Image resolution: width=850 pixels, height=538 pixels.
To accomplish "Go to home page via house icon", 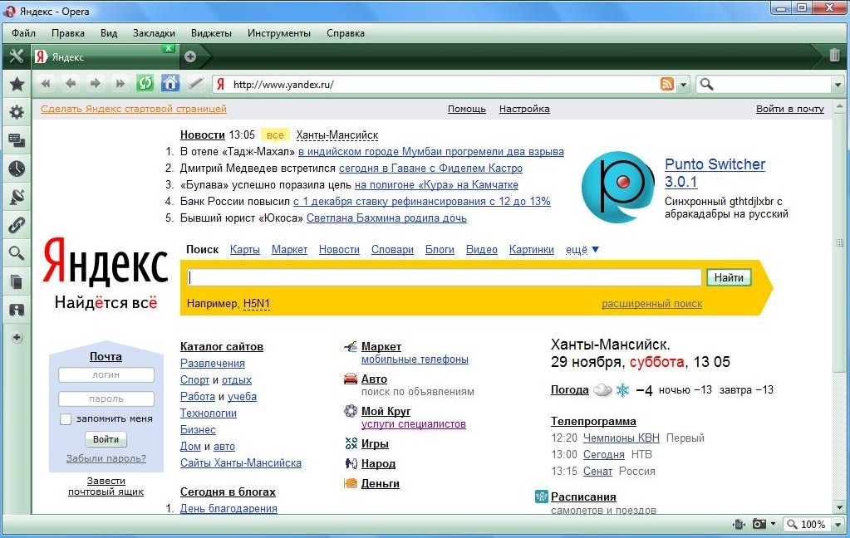I will tap(170, 83).
